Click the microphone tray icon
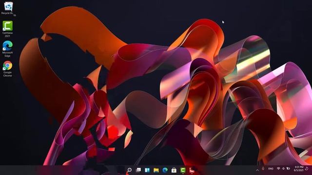The image size is (312, 175). tap(263, 169)
